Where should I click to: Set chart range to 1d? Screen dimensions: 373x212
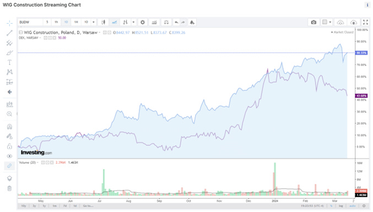point(75,206)
